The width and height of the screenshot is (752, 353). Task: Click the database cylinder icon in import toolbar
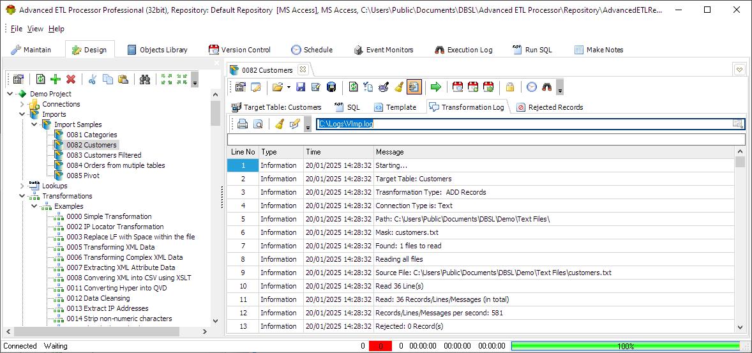pos(331,87)
